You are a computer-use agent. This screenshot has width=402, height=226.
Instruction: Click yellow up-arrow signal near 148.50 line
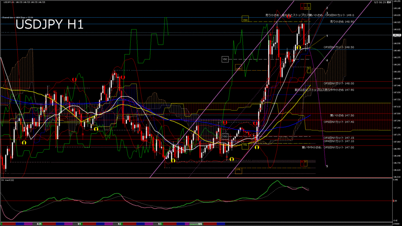[299, 47]
